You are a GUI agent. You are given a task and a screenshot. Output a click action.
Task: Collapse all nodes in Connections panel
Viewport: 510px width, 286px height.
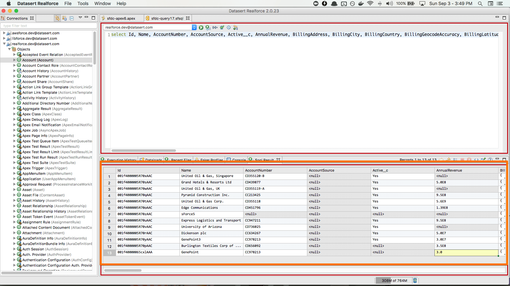[72, 18]
